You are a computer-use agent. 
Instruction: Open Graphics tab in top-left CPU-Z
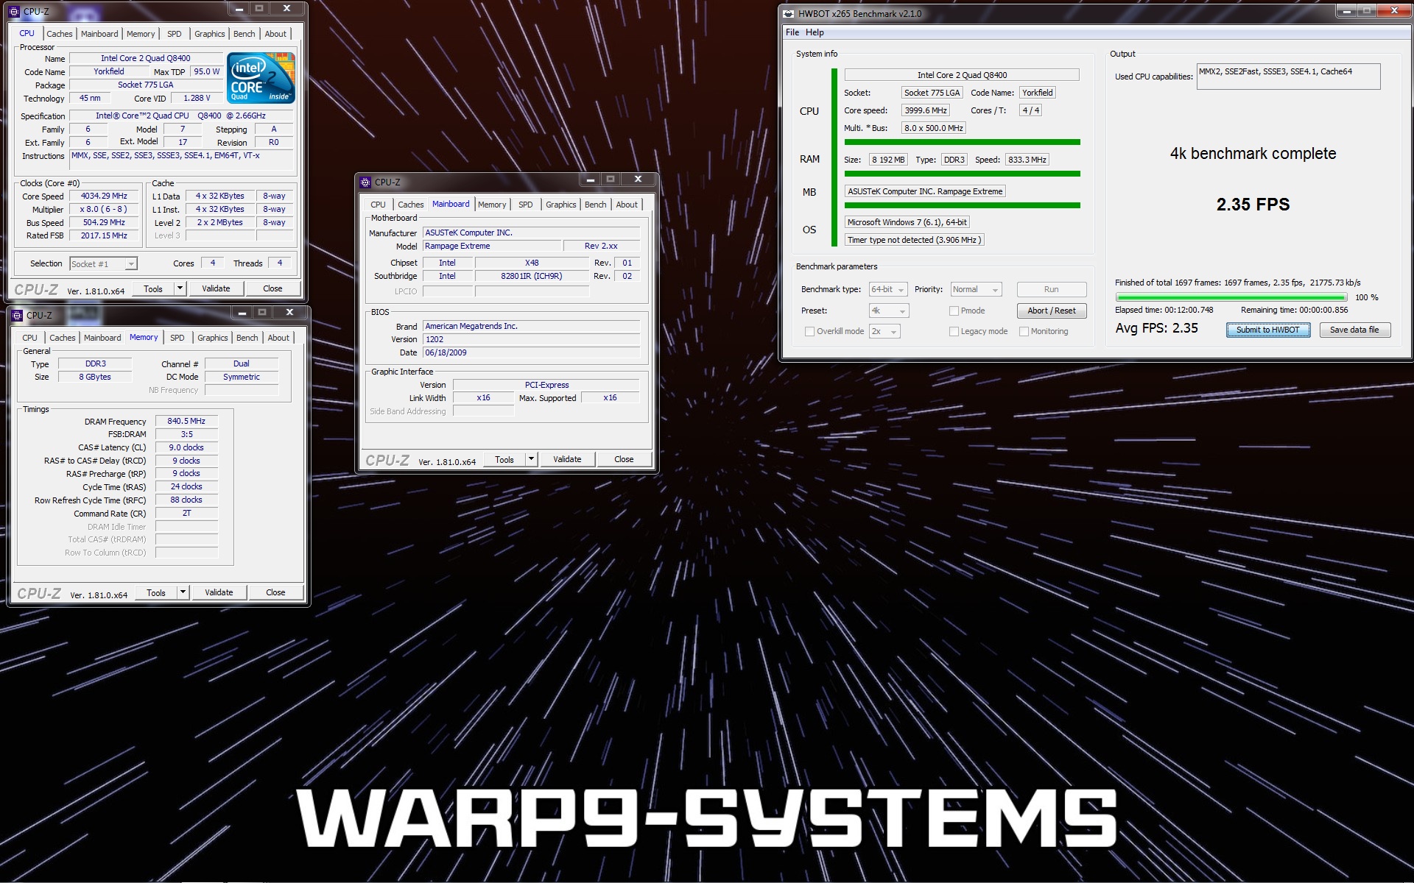(x=210, y=34)
